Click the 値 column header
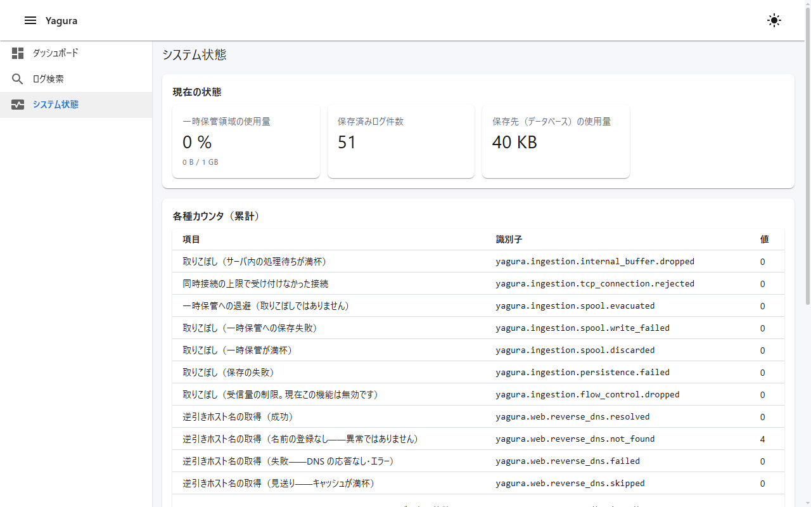Image resolution: width=811 pixels, height=507 pixels. tap(765, 240)
